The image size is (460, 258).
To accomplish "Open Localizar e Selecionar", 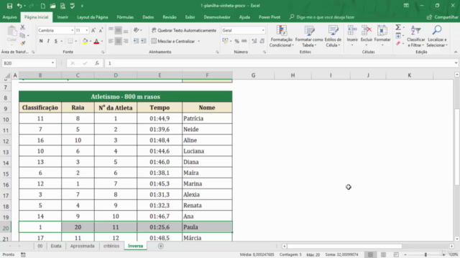I will [437, 37].
